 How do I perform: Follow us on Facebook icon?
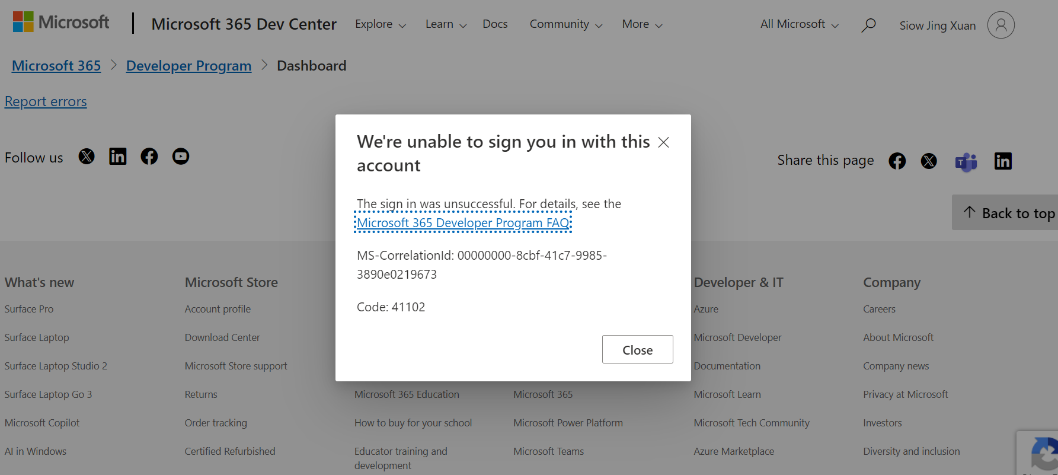[149, 157]
